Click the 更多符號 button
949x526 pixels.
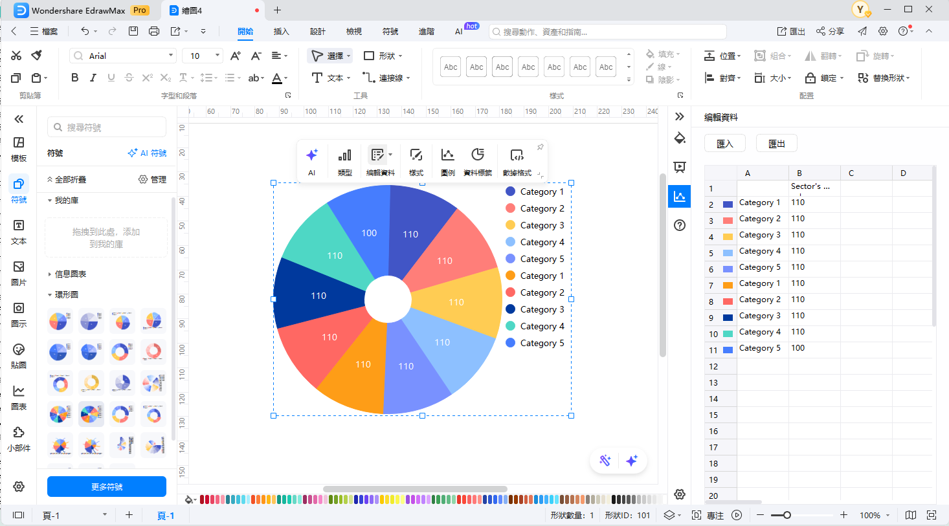[106, 486]
